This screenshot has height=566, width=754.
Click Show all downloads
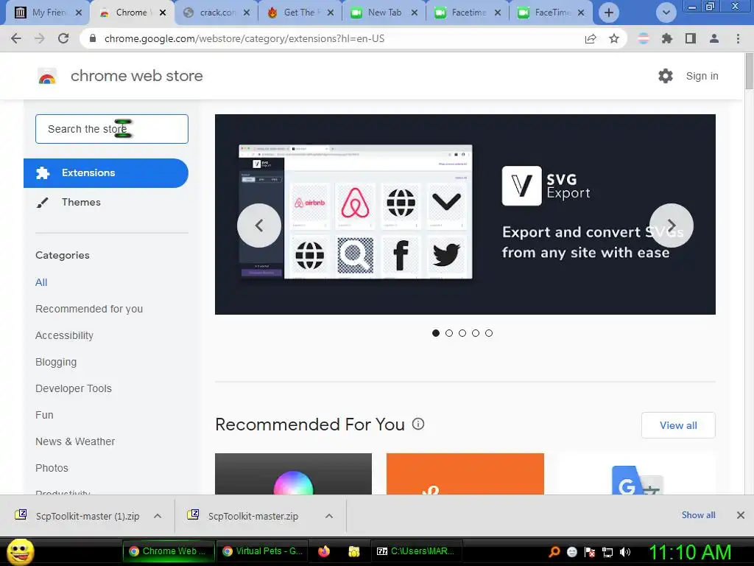click(698, 515)
